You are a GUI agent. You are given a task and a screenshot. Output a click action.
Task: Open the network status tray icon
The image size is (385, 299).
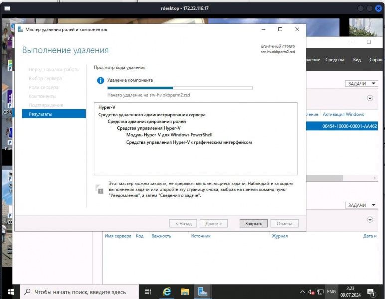pyautogui.click(x=320, y=292)
